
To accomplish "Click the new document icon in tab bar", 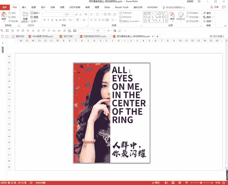I will click(x=2, y=36).
